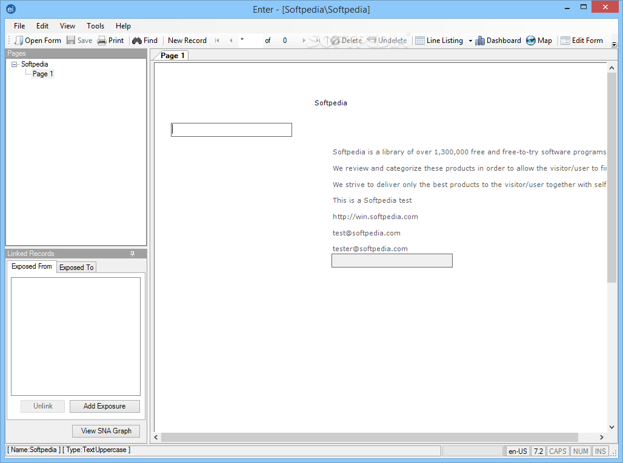Collapse the Softpedia tree node
Viewport: 623px width, 463px height.
(15, 64)
